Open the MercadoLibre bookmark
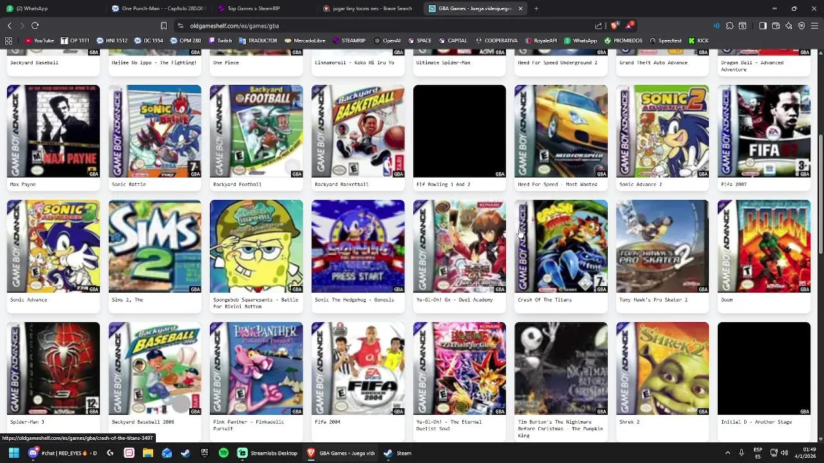 304,41
